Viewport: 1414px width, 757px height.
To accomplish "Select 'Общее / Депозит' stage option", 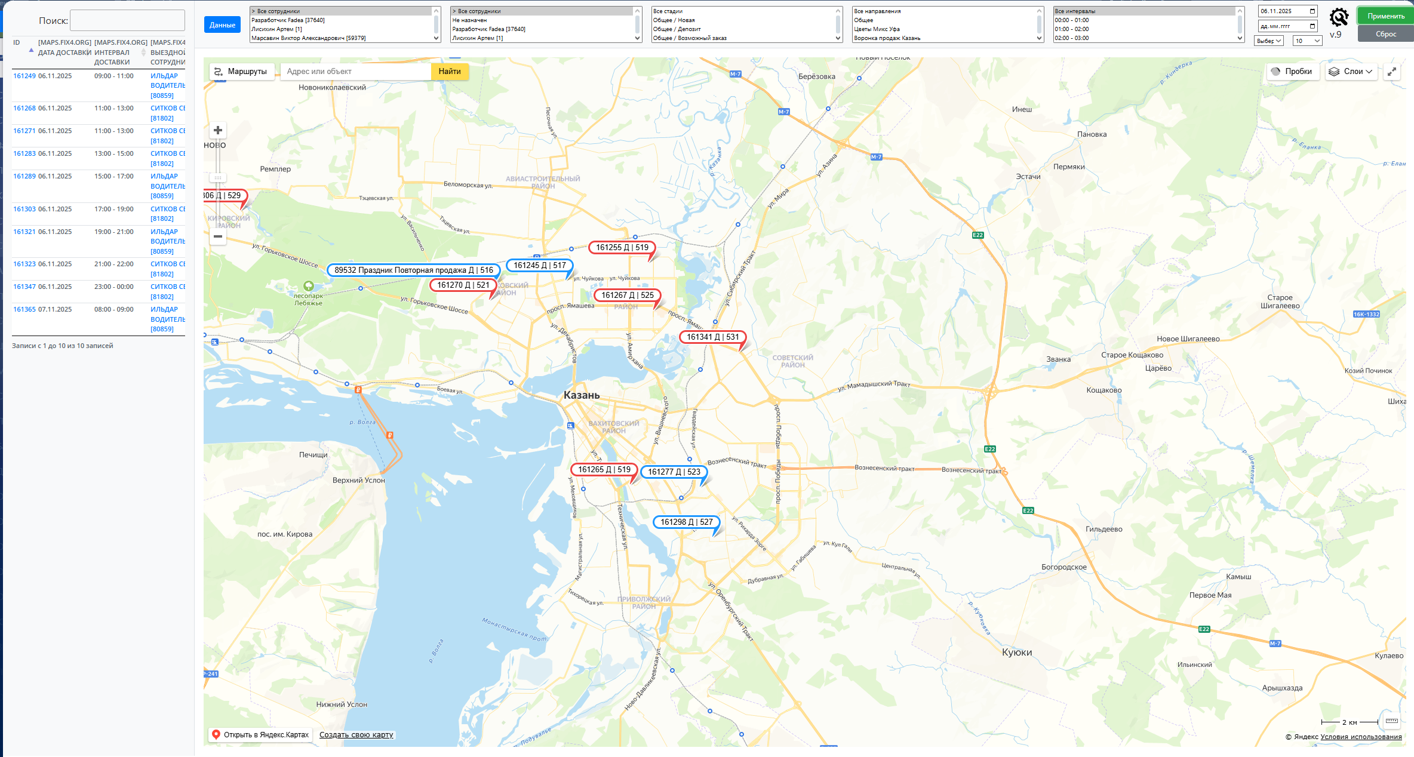I will coord(677,29).
